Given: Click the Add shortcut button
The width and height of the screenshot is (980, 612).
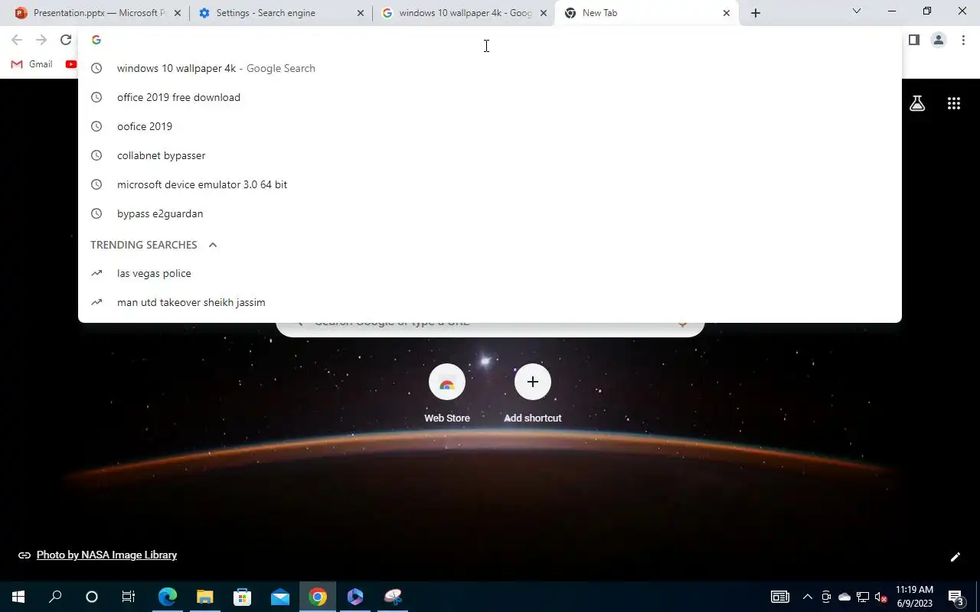Looking at the screenshot, I should [533, 394].
